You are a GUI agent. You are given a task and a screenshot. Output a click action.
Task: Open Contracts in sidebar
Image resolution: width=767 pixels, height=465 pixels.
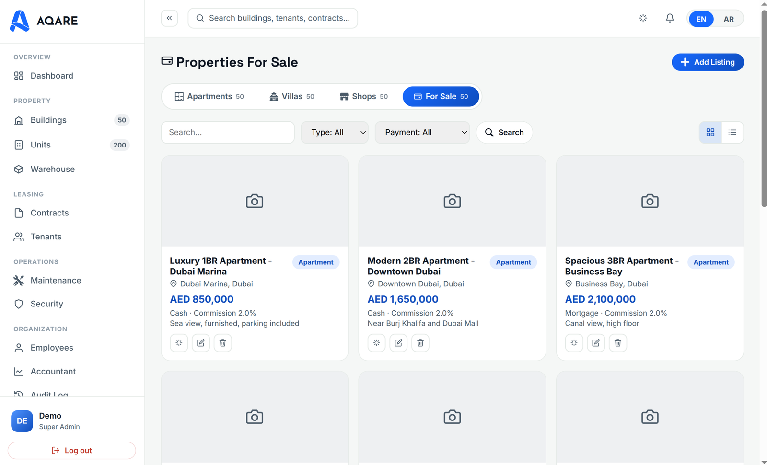pos(72,213)
